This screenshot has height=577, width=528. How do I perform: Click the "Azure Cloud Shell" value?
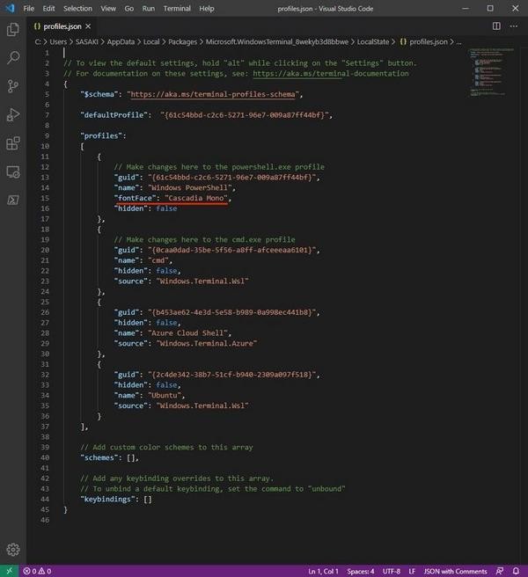[187, 333]
